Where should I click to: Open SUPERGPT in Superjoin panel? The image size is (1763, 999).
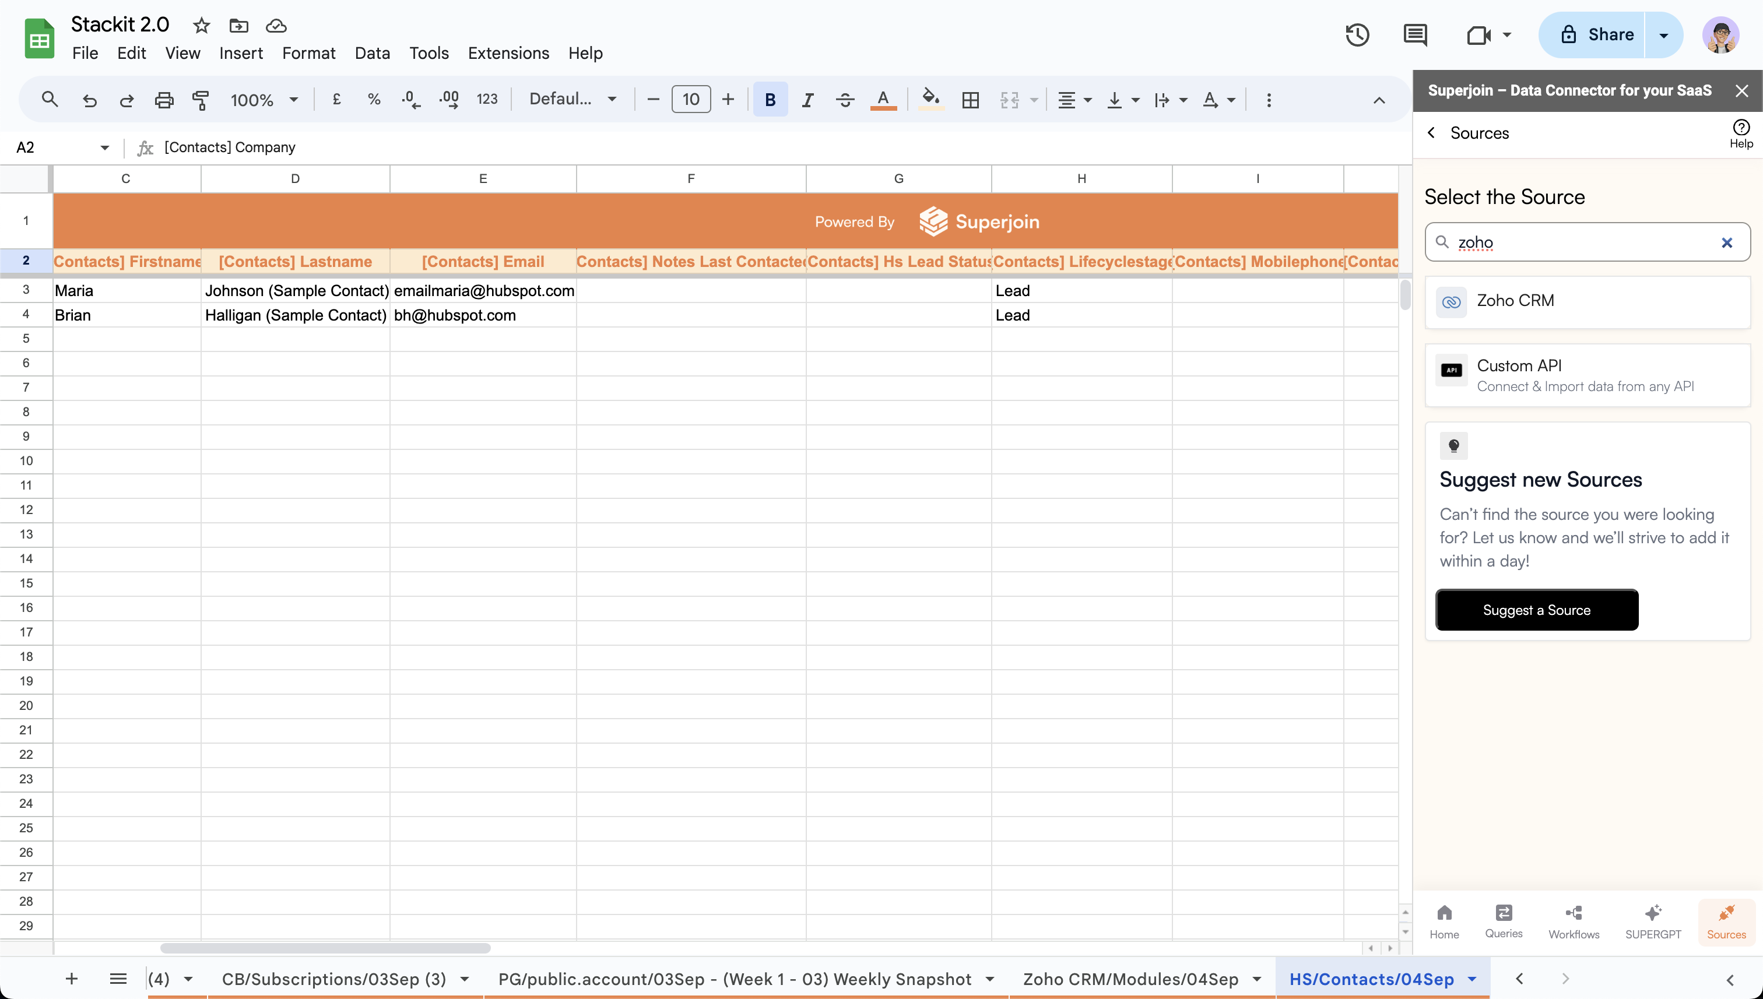click(x=1652, y=921)
